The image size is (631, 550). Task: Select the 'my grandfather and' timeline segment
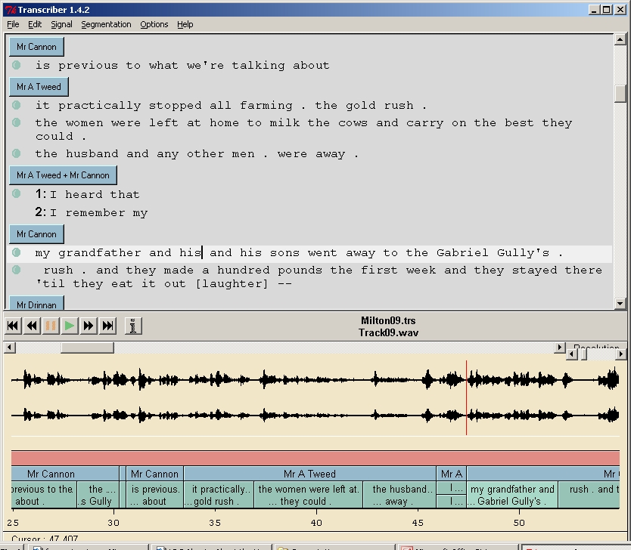click(512, 495)
